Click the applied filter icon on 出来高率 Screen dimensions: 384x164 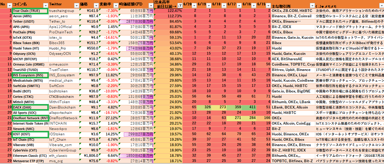point(180,5)
